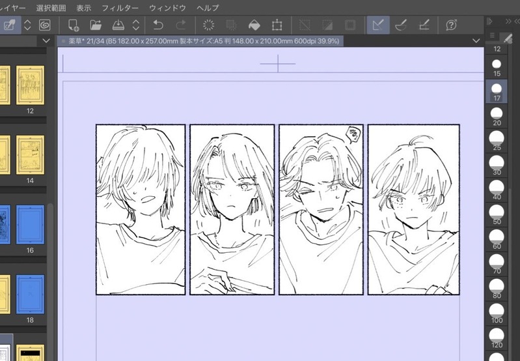Create a new document with page-plus icon
The width and height of the screenshot is (520, 361).
click(74, 25)
